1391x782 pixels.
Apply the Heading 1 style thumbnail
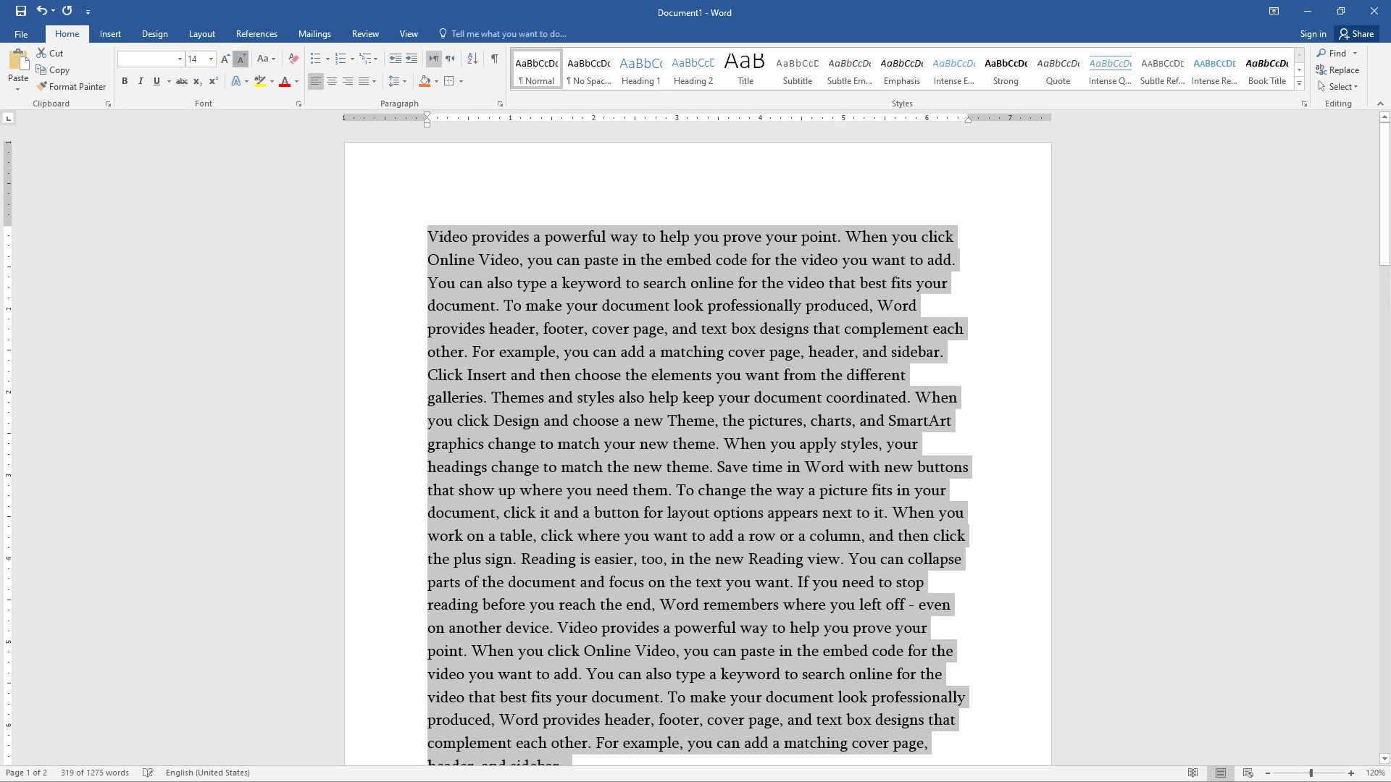pos(641,70)
